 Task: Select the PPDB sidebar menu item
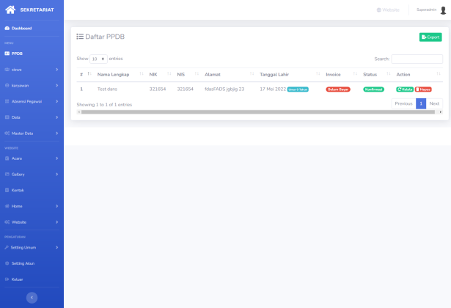click(17, 54)
